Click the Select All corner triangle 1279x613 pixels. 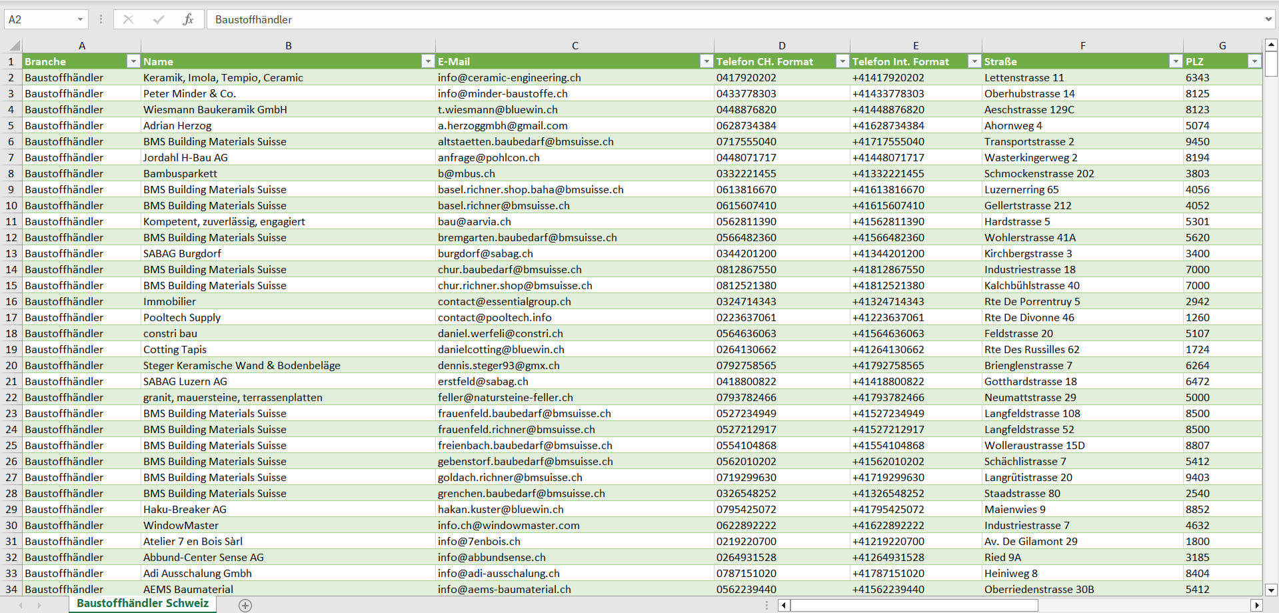coord(14,46)
